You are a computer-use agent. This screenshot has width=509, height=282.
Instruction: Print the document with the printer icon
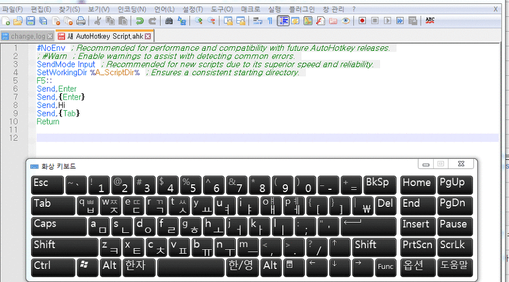tap(81, 21)
